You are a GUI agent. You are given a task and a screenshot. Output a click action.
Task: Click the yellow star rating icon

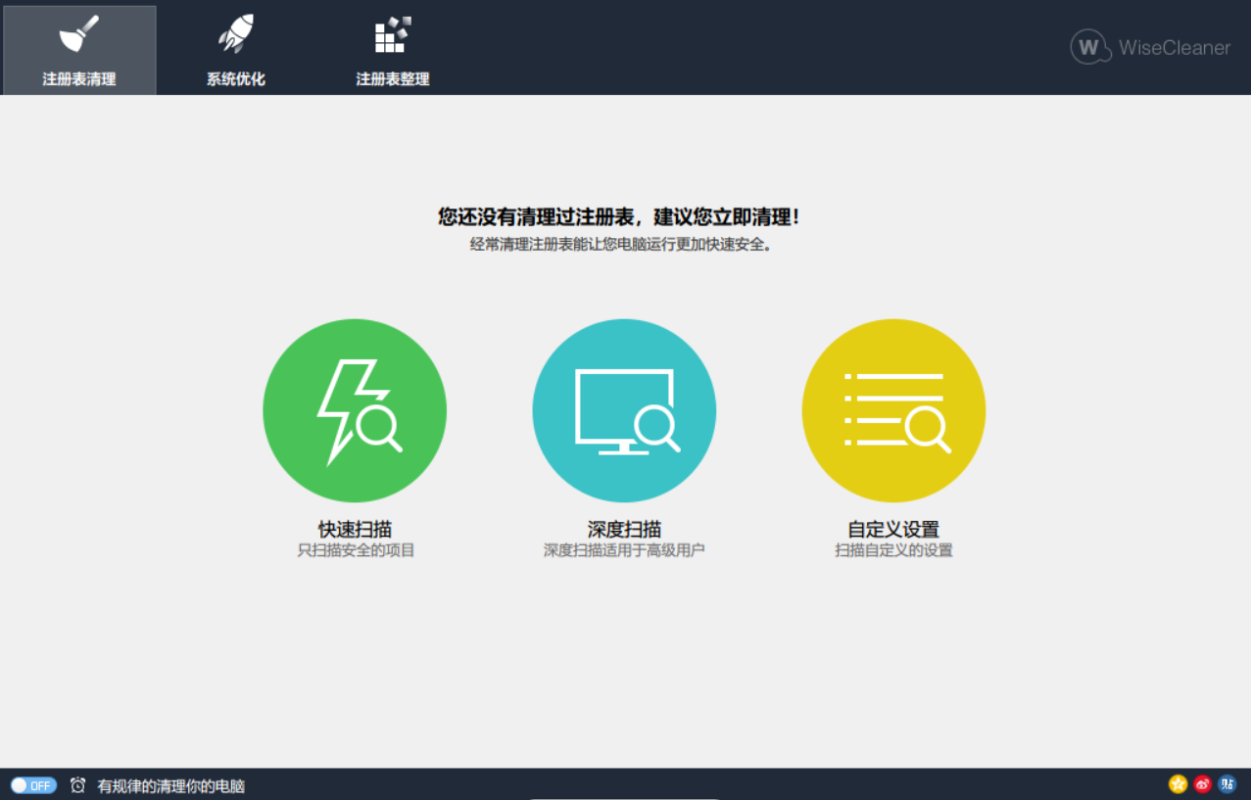point(1179,783)
